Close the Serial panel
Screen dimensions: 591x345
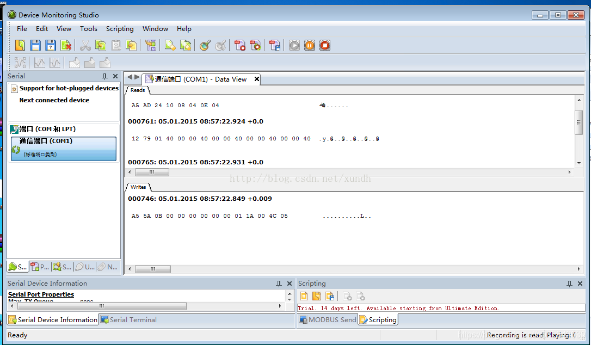115,76
